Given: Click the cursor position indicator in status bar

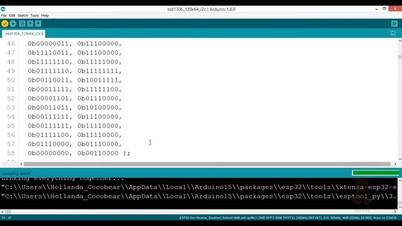Looking at the screenshot, I should [x=6, y=218].
